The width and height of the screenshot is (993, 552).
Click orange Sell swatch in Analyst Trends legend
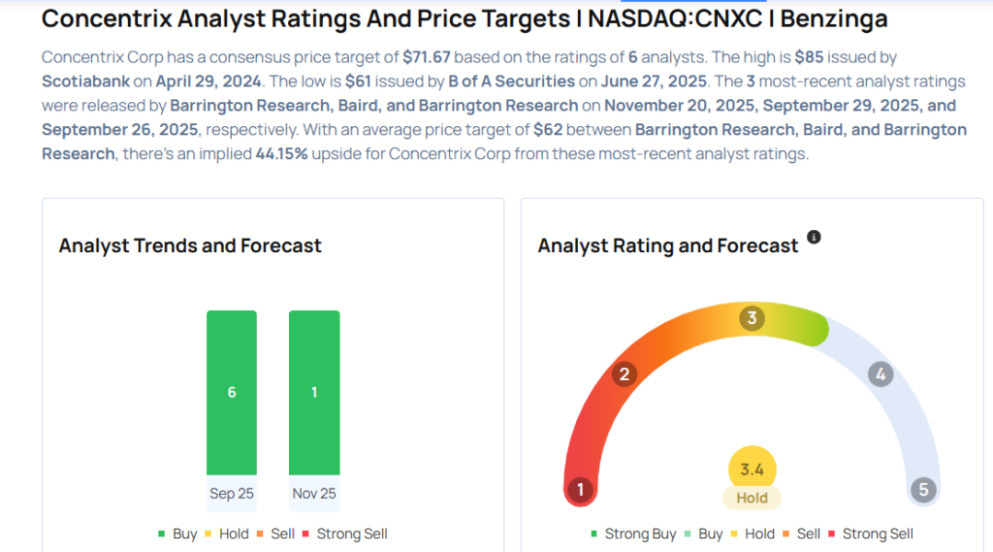coord(263,534)
